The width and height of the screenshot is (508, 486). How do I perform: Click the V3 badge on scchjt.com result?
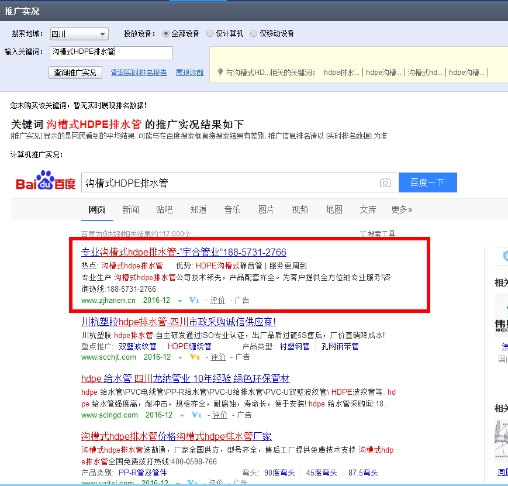click(x=195, y=357)
